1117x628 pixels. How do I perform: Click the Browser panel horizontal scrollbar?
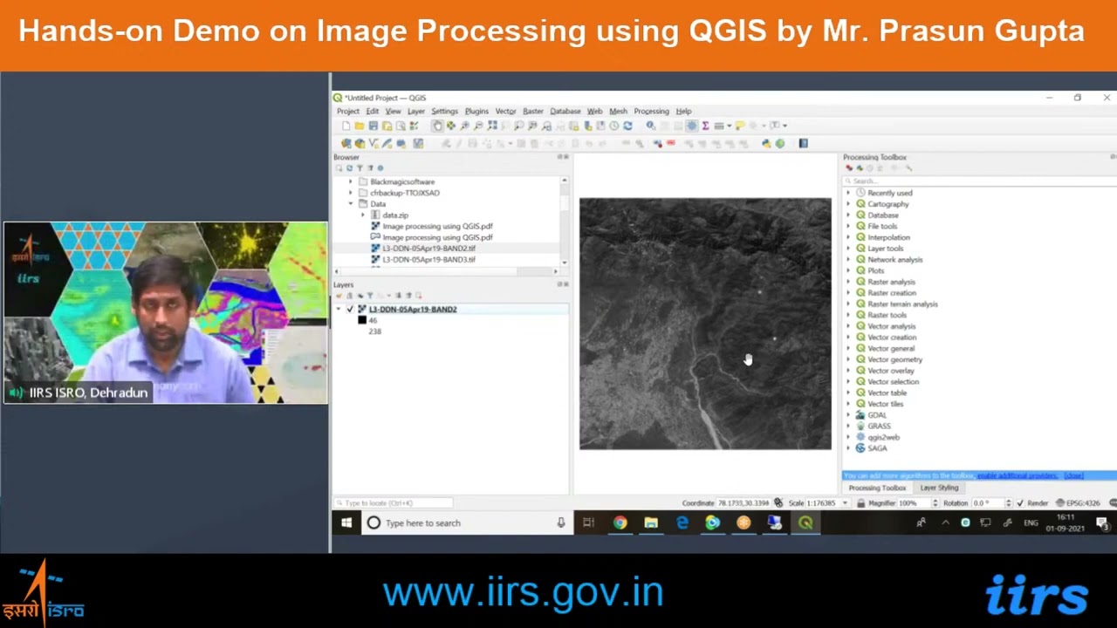[445, 271]
